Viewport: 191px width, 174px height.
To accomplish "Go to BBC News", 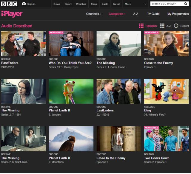I will pyautogui.click(x=57, y=4).
